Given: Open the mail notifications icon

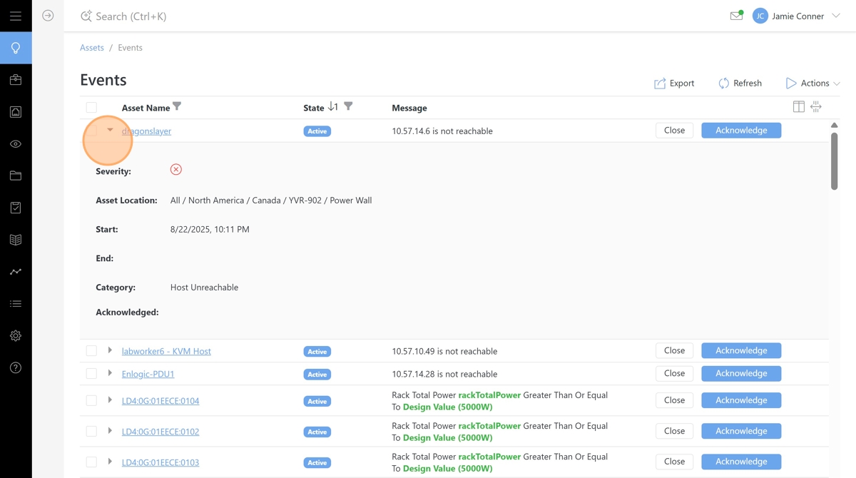Looking at the screenshot, I should 736,16.
